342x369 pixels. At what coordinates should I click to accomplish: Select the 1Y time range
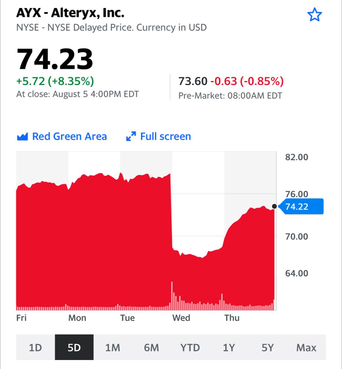pos(229,347)
